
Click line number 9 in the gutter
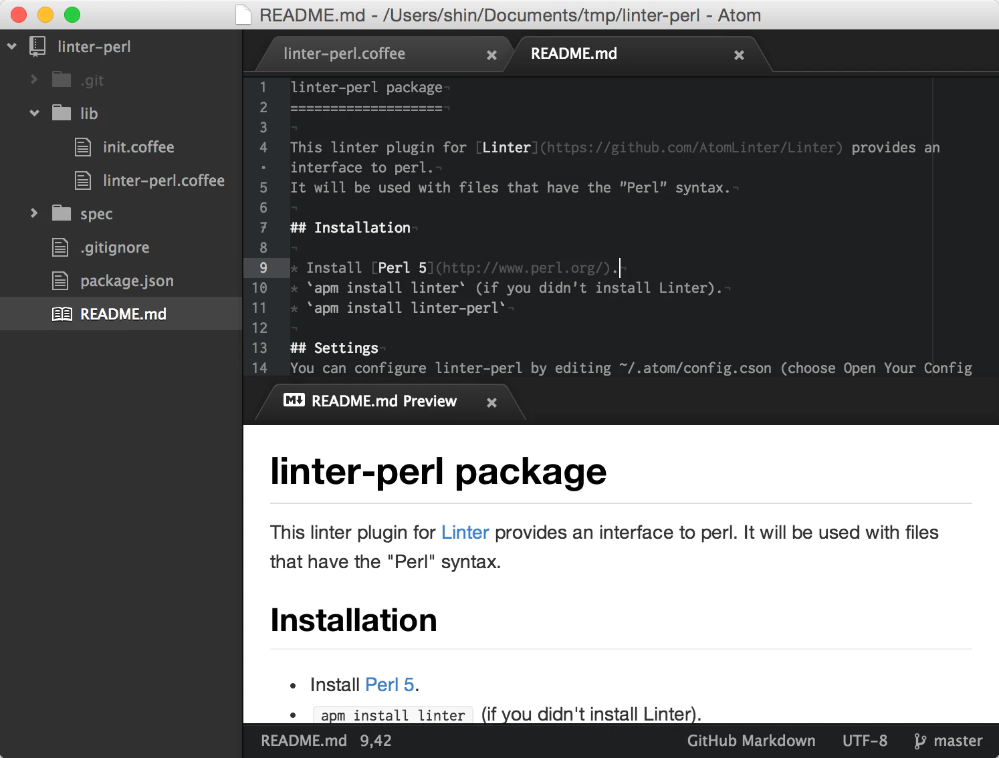pyautogui.click(x=263, y=267)
